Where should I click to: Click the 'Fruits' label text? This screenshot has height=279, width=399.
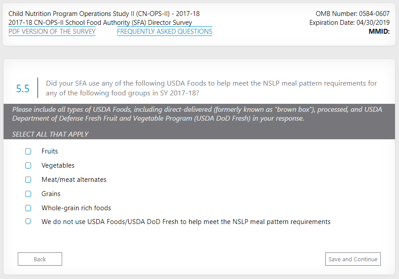(x=50, y=151)
